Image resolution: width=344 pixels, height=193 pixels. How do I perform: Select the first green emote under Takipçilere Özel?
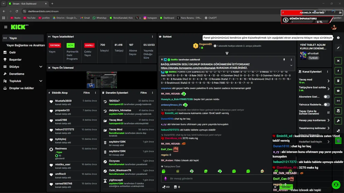(163, 171)
